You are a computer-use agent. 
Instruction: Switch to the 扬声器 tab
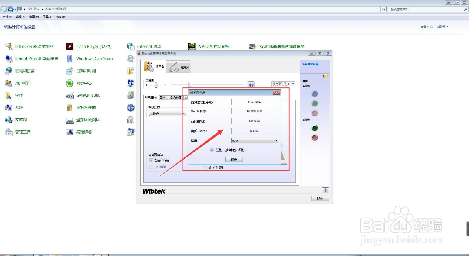click(x=154, y=67)
